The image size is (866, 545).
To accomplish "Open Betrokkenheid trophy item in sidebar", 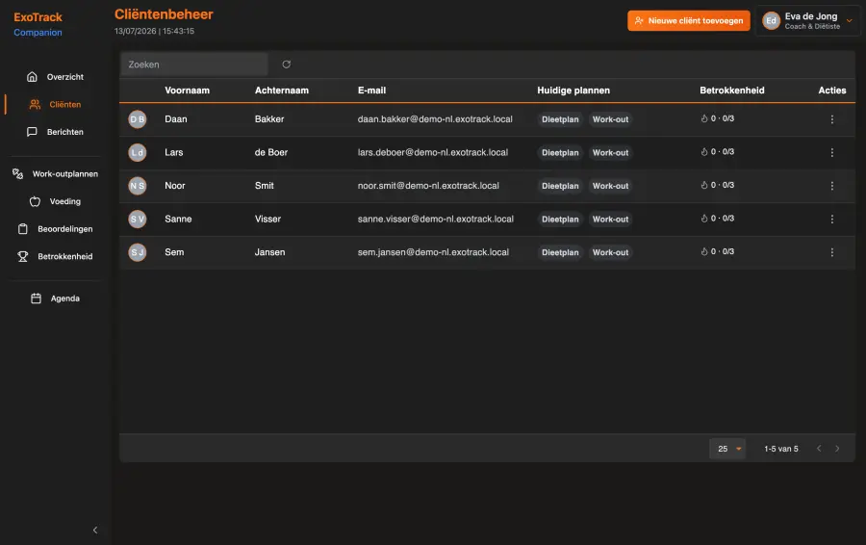I will click(x=55, y=256).
